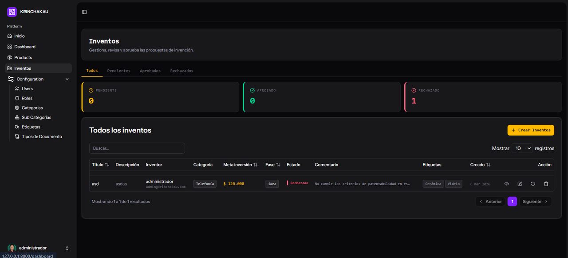This screenshot has width=568, height=258.
Task: Switch to the Rechazados tab
Action: (182, 71)
